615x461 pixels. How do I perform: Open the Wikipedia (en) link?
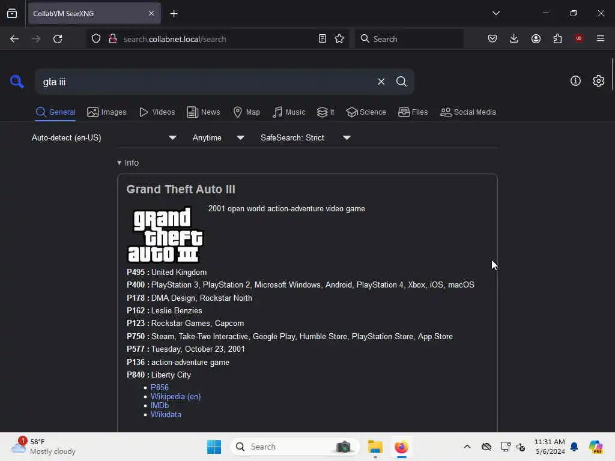tap(175, 396)
